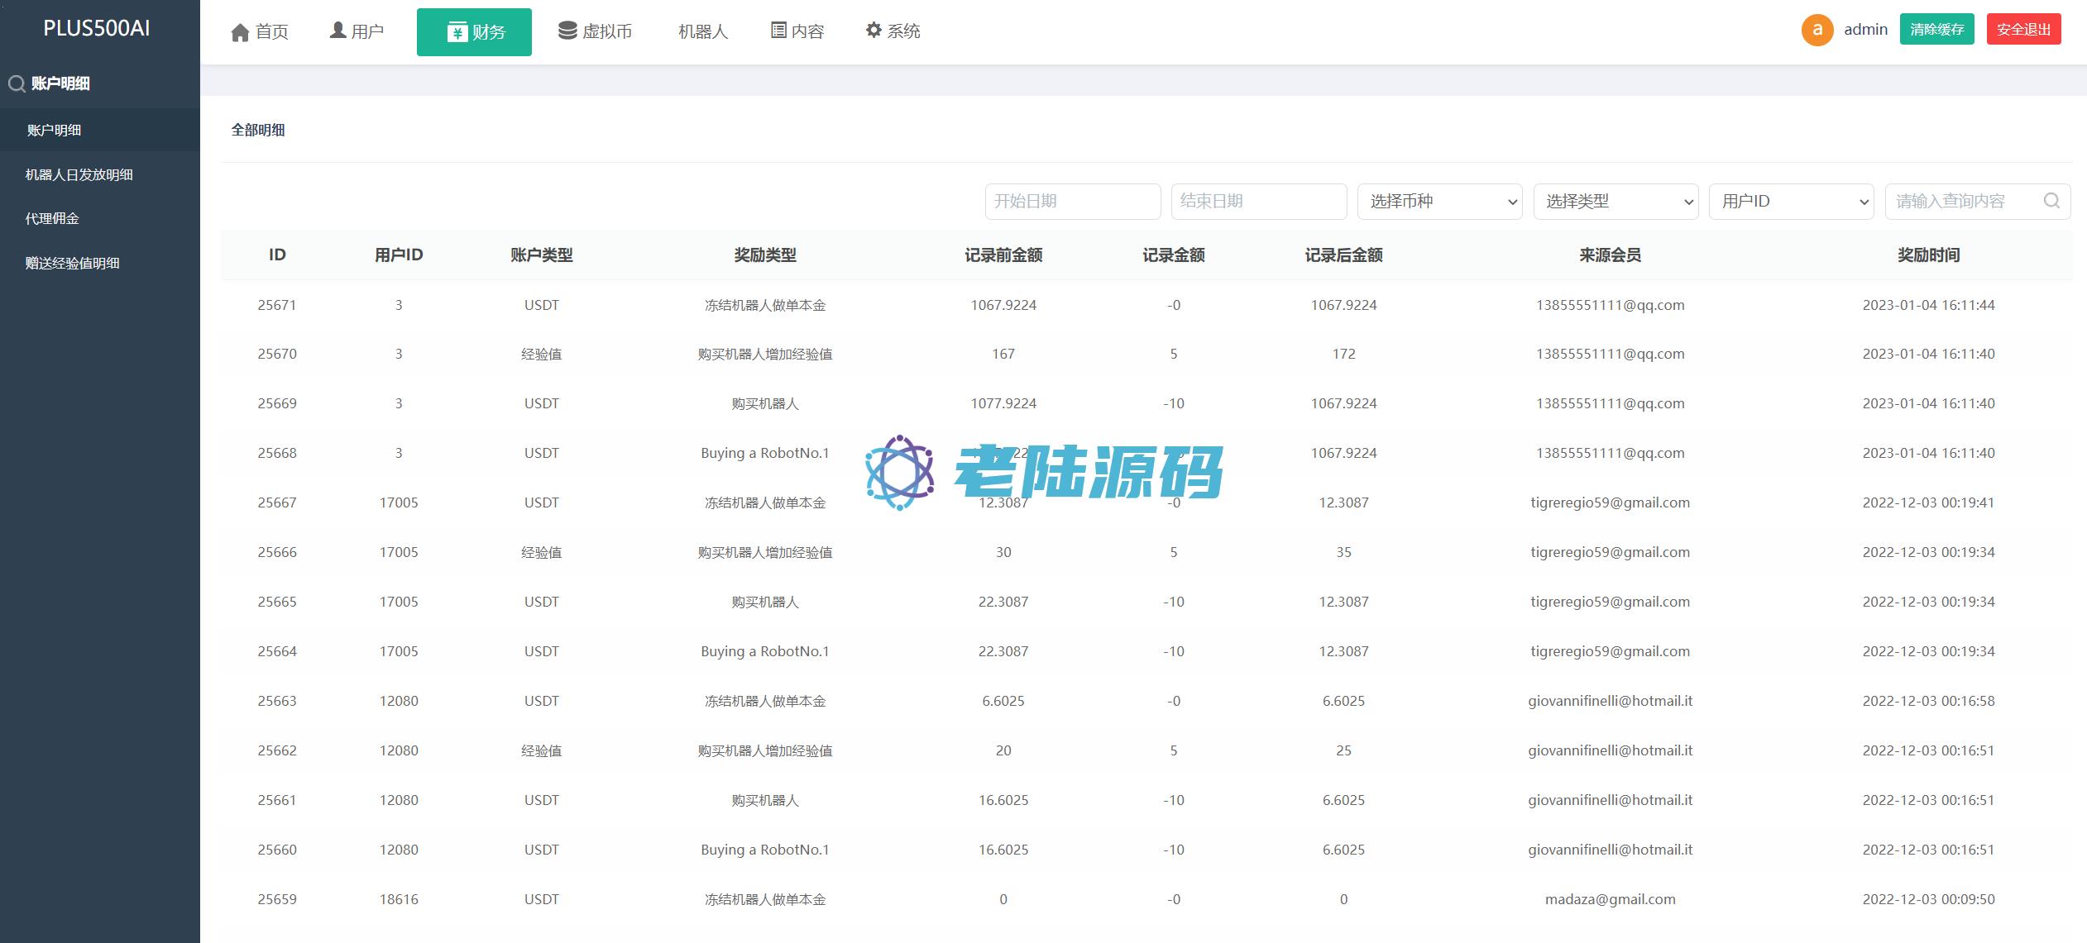
Task: Click the yen icon in 财务 tab
Action: pyautogui.click(x=457, y=32)
